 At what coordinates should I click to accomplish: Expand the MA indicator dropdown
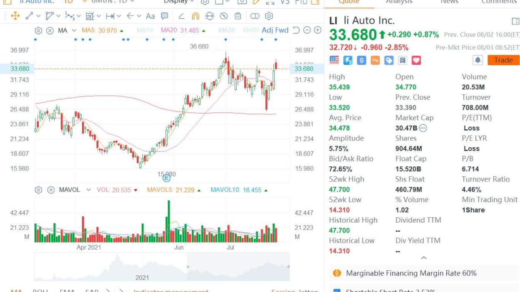point(74,30)
